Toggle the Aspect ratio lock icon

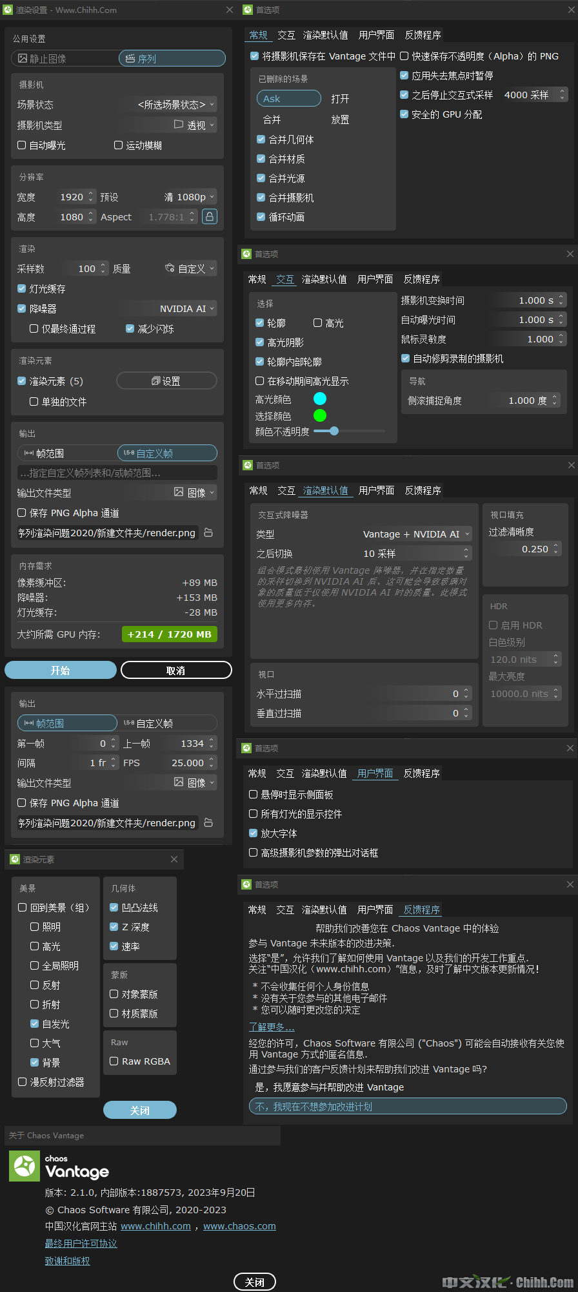210,216
